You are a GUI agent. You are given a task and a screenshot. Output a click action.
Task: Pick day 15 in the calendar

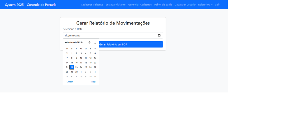tap(72, 63)
